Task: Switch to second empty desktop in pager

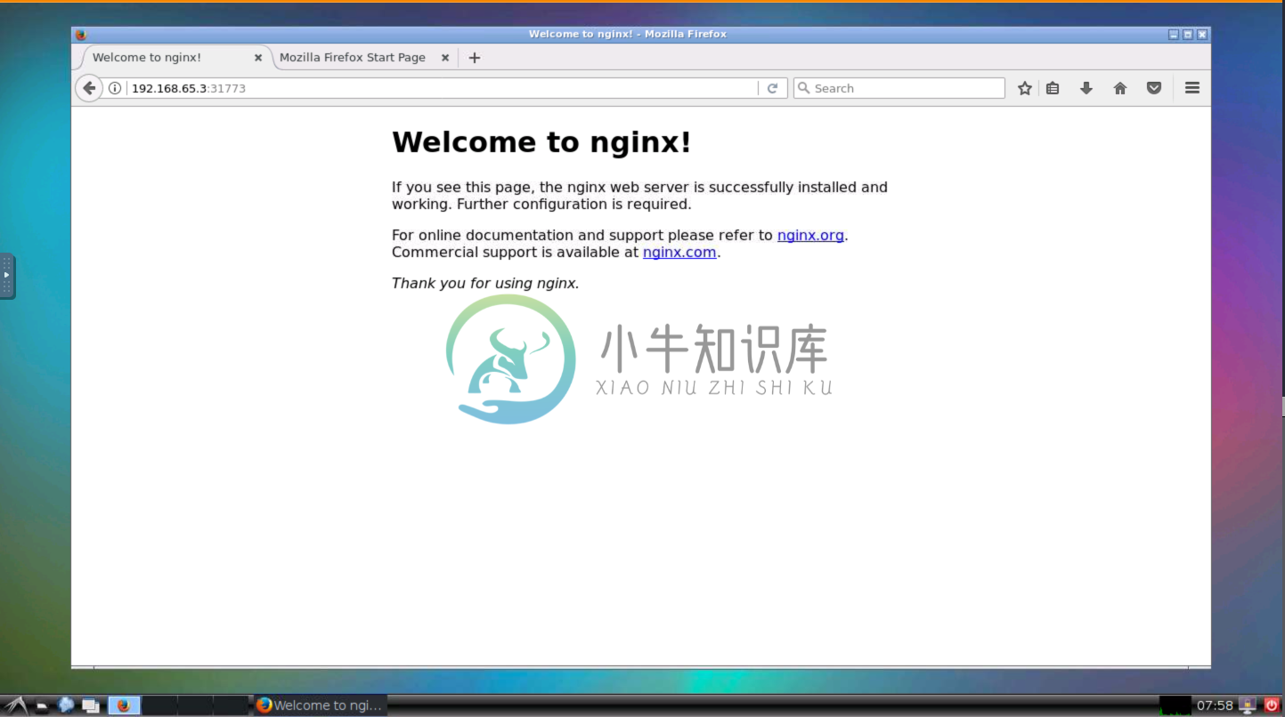Action: click(159, 705)
